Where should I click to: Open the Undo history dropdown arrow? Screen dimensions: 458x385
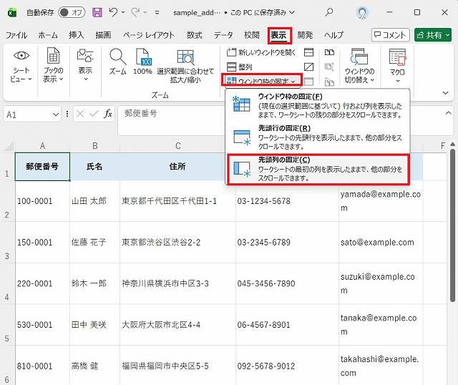(123, 12)
